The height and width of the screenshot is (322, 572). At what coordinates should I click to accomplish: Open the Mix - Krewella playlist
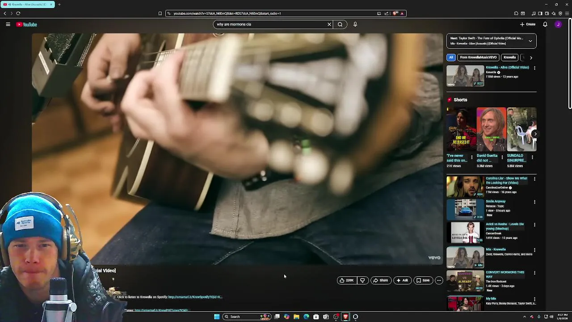click(x=465, y=257)
